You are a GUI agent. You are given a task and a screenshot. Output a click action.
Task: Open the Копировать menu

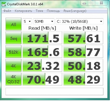[23, 11]
